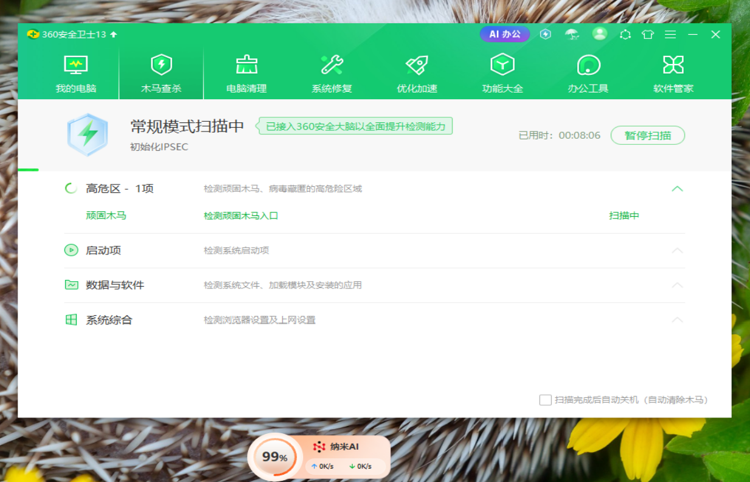750x482 pixels.
Task: Click the 顽固木马 item
Action: coord(106,215)
